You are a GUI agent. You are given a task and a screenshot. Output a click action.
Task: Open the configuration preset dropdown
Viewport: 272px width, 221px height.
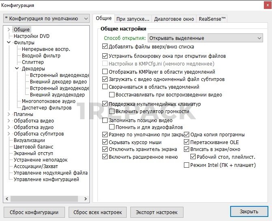pyautogui.click(x=46, y=19)
